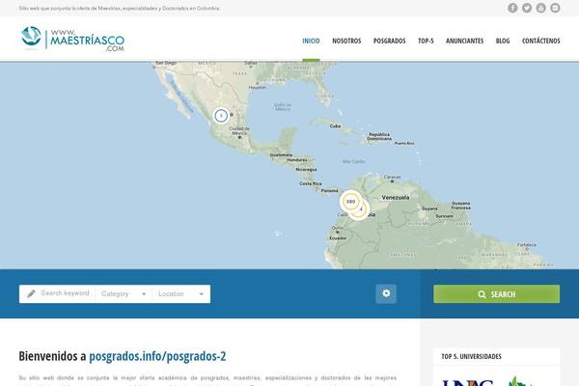Open the map cluster marker labeled 550

point(350,202)
